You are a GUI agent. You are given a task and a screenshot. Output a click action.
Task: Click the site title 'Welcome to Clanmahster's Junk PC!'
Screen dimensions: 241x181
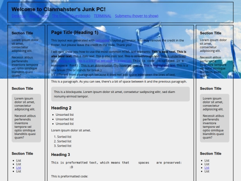pos(58,9)
